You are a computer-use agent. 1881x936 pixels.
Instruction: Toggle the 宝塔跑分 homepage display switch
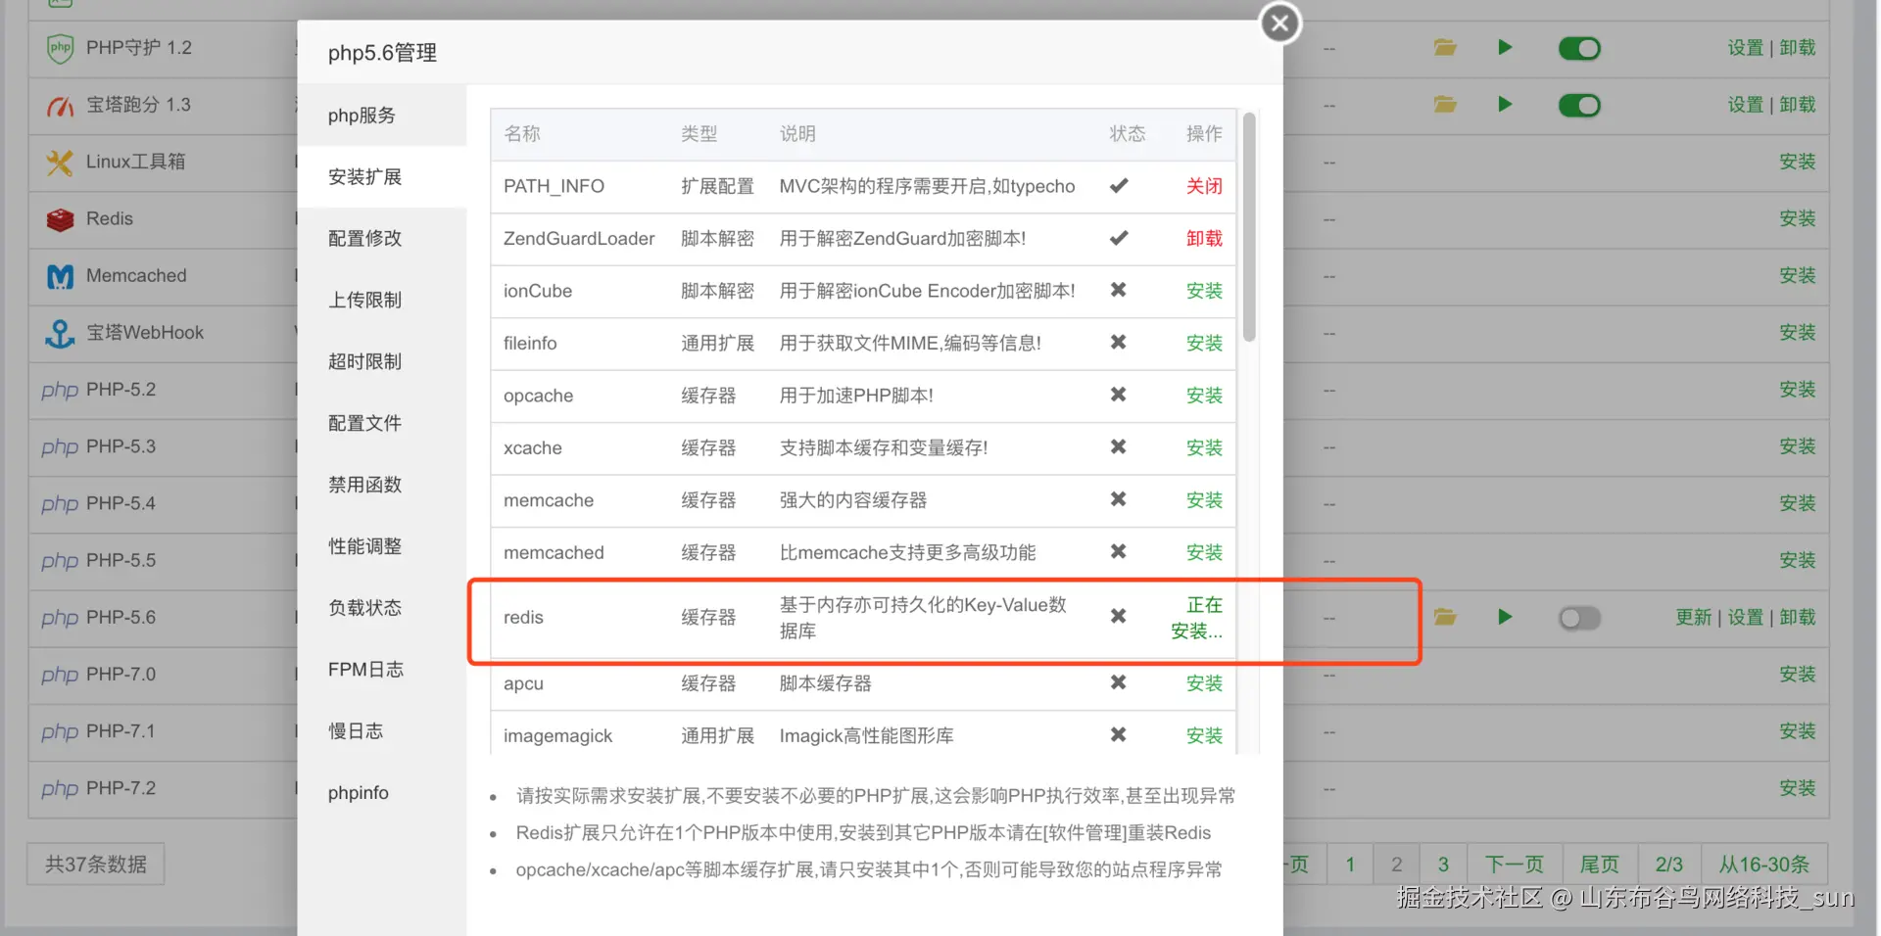[1579, 105]
